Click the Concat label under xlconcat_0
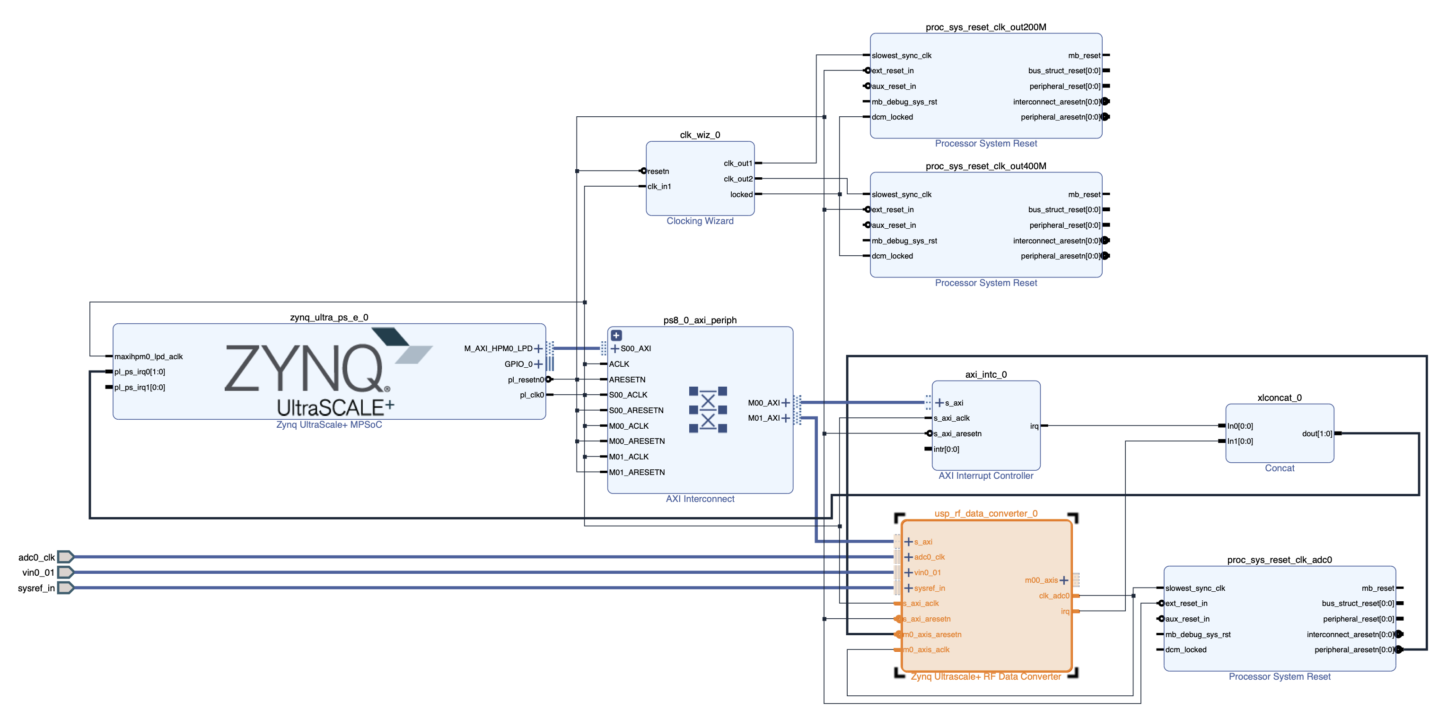This screenshot has height=726, width=1447. pyautogui.click(x=1280, y=468)
